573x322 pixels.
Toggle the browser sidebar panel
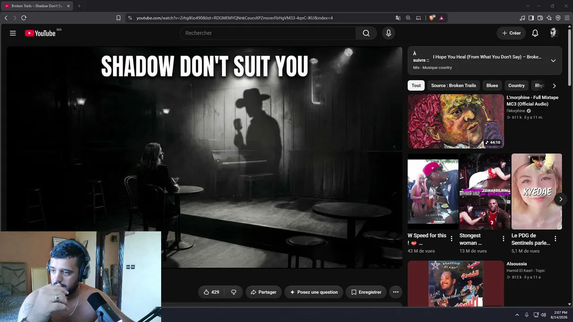coord(531,18)
